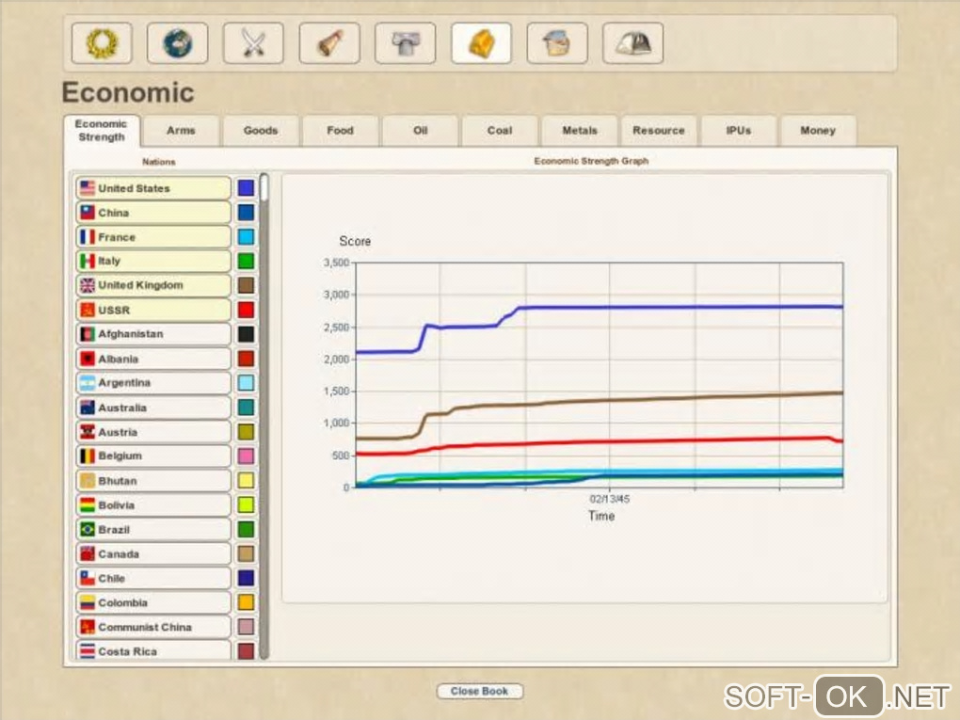Viewport: 960px width, 720px height.
Task: Switch to the Money tab
Action: (x=818, y=131)
